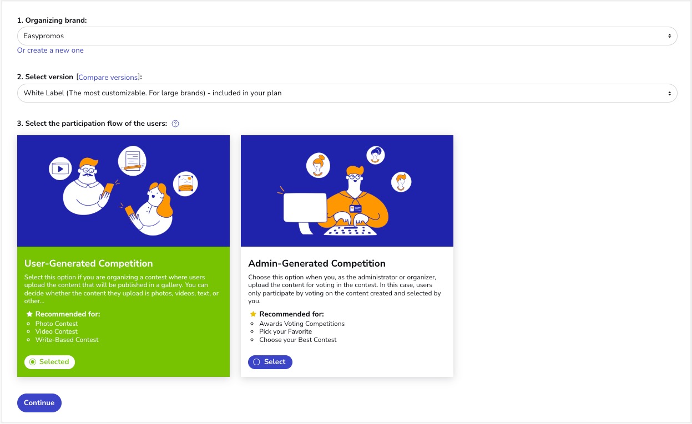
Task: Click the 'Awards Voting Competitions' list item
Action: (x=302, y=324)
